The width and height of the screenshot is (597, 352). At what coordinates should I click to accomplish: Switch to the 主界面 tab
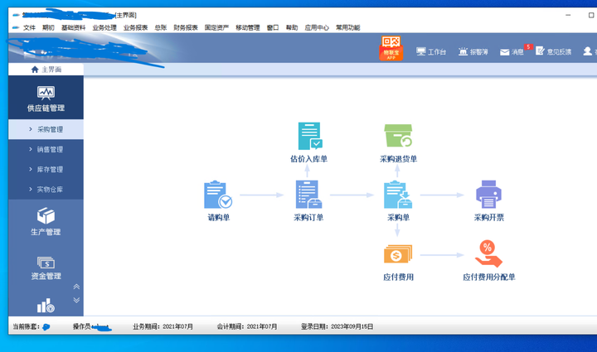(46, 70)
